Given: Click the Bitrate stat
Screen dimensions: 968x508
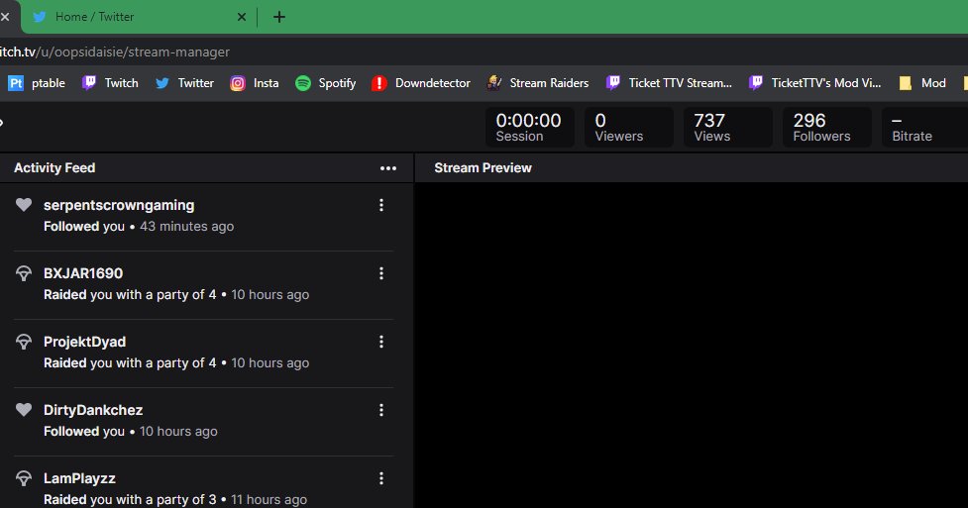Looking at the screenshot, I should 924,127.
